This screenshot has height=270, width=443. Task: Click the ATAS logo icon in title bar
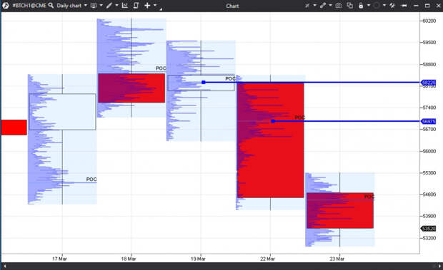click(5, 6)
